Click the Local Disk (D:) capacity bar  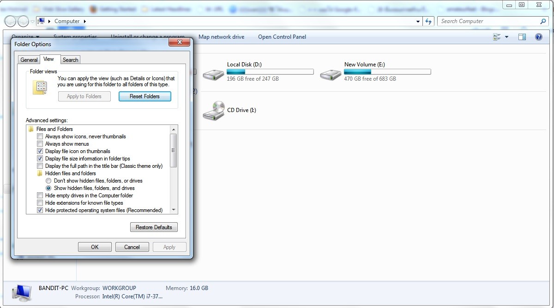point(270,72)
